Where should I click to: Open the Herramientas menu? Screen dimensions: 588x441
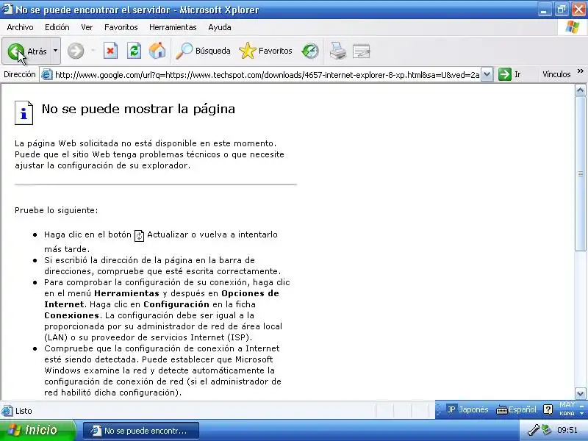(173, 27)
